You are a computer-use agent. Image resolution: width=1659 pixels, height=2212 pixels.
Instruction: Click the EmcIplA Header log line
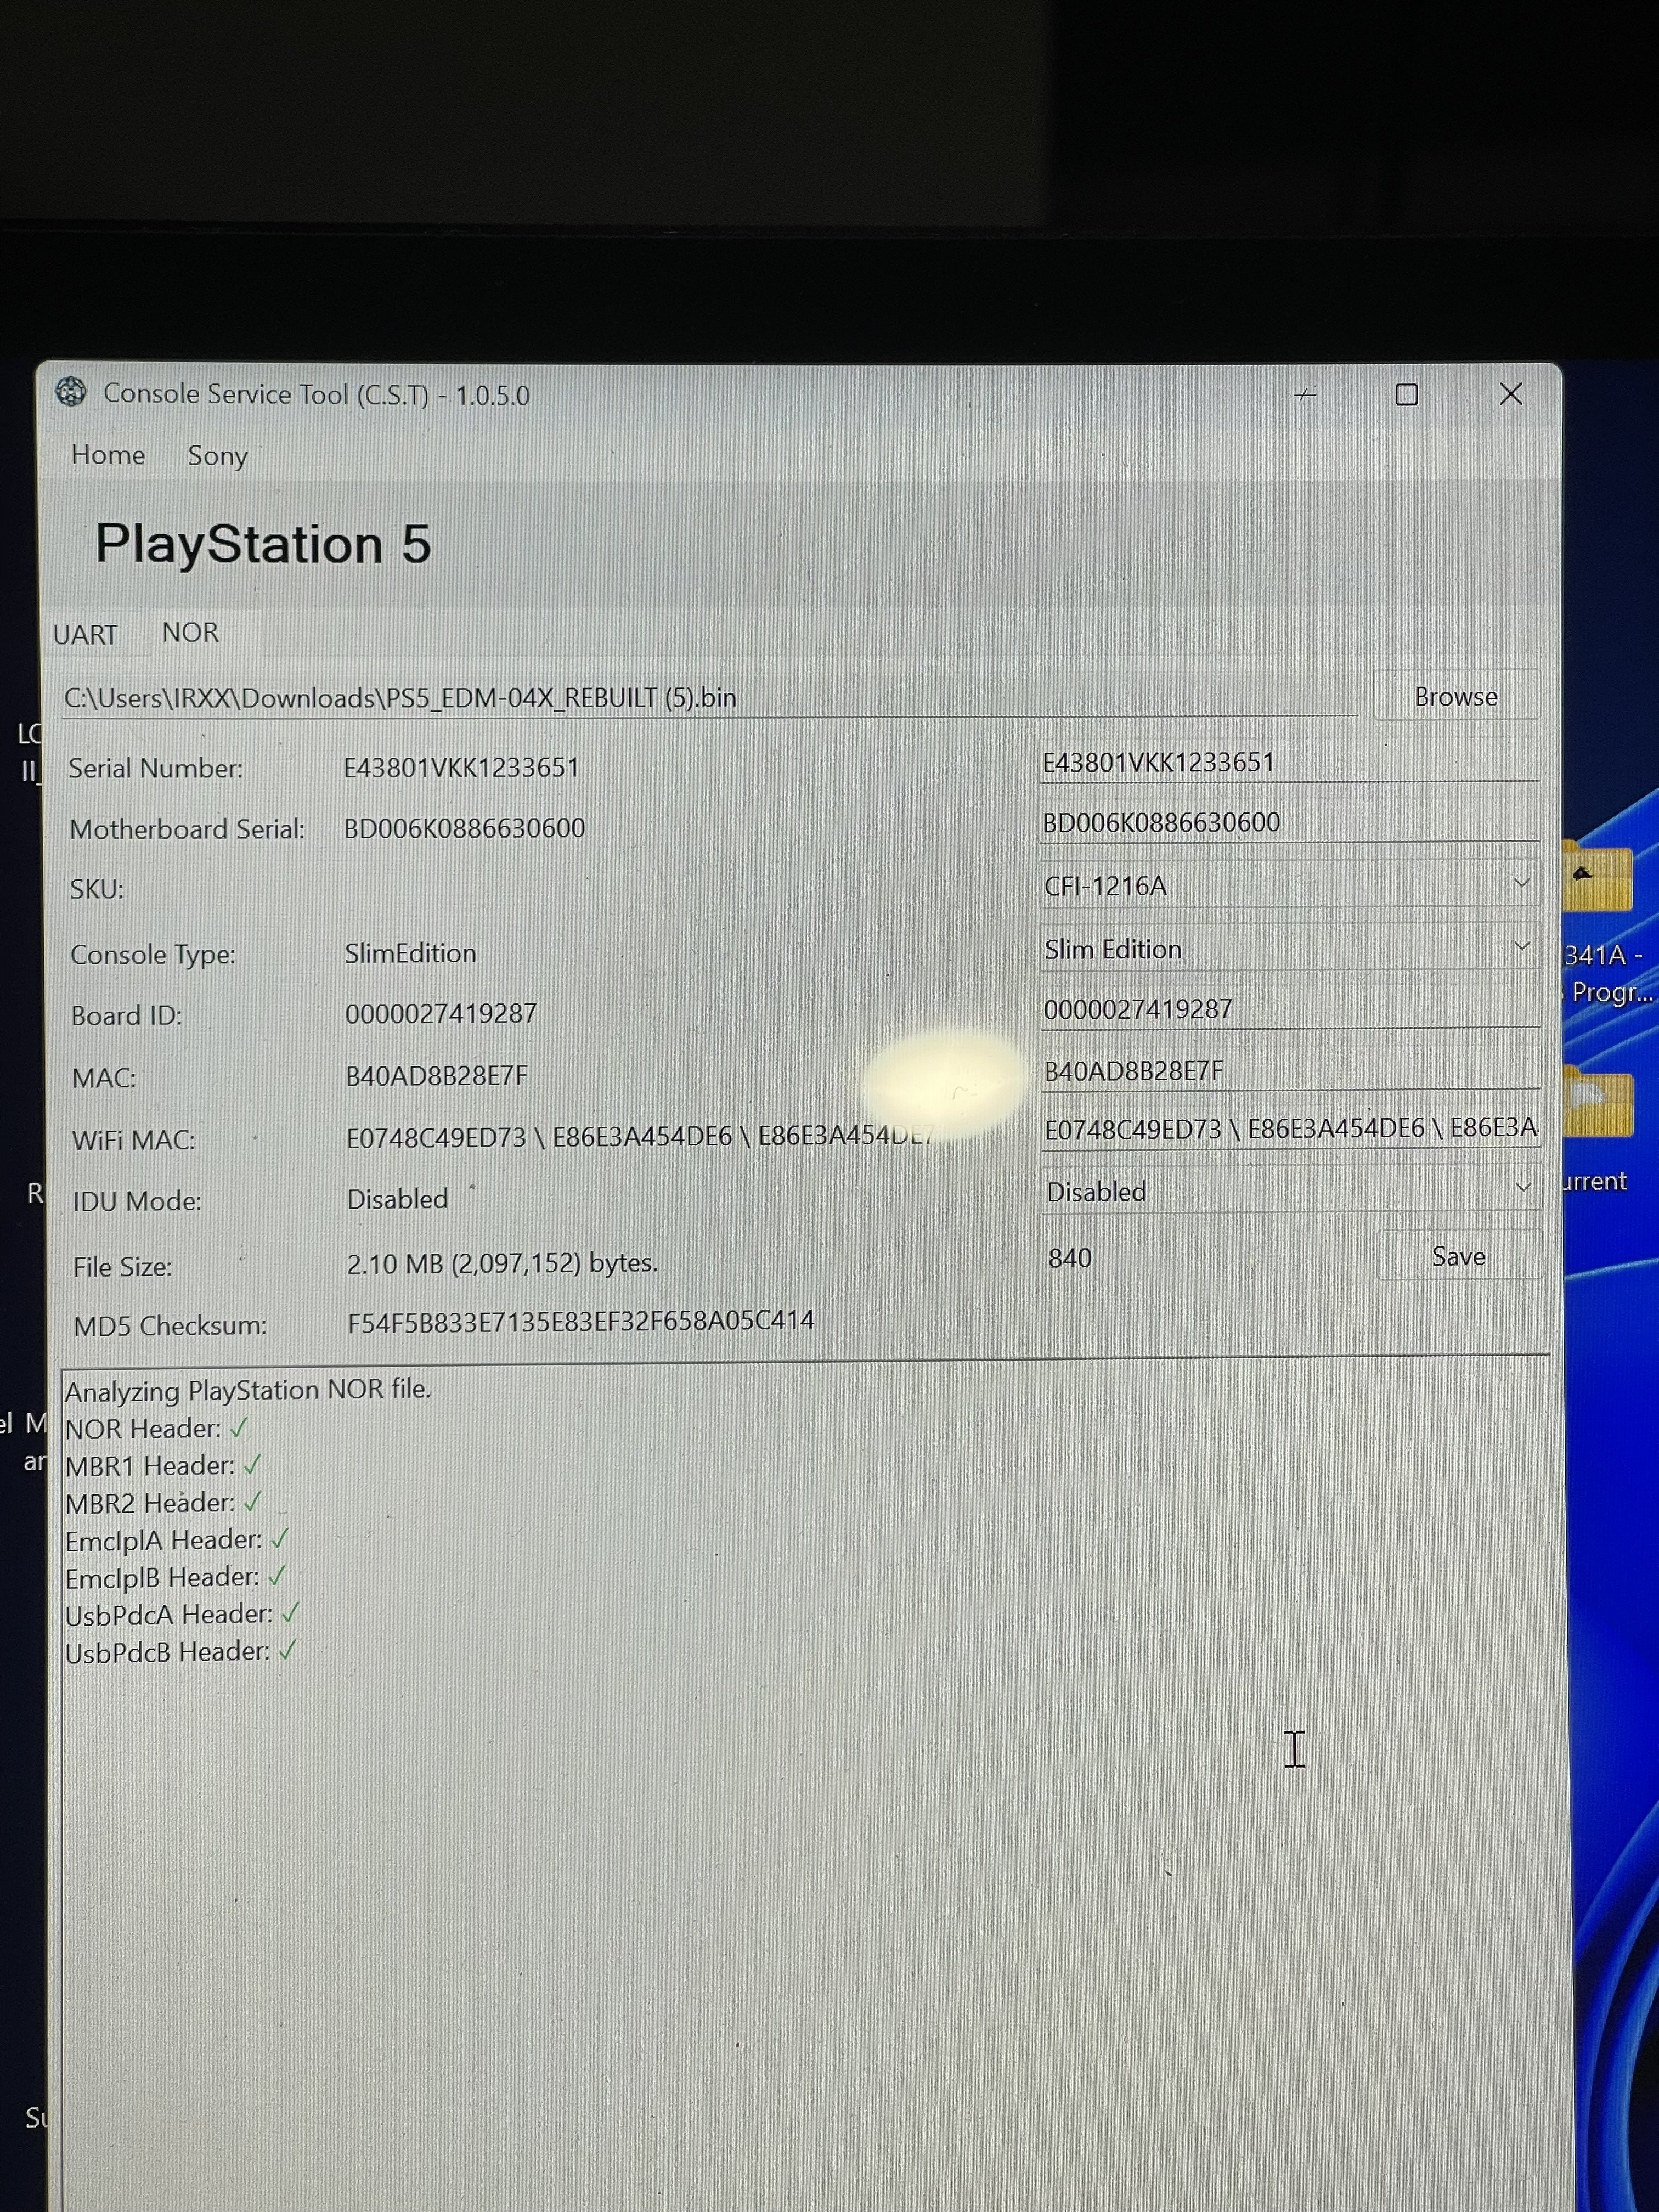tap(176, 1540)
